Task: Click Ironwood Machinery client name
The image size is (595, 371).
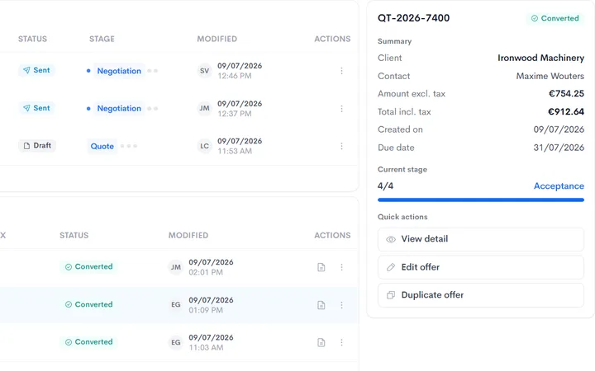Action: (x=540, y=58)
